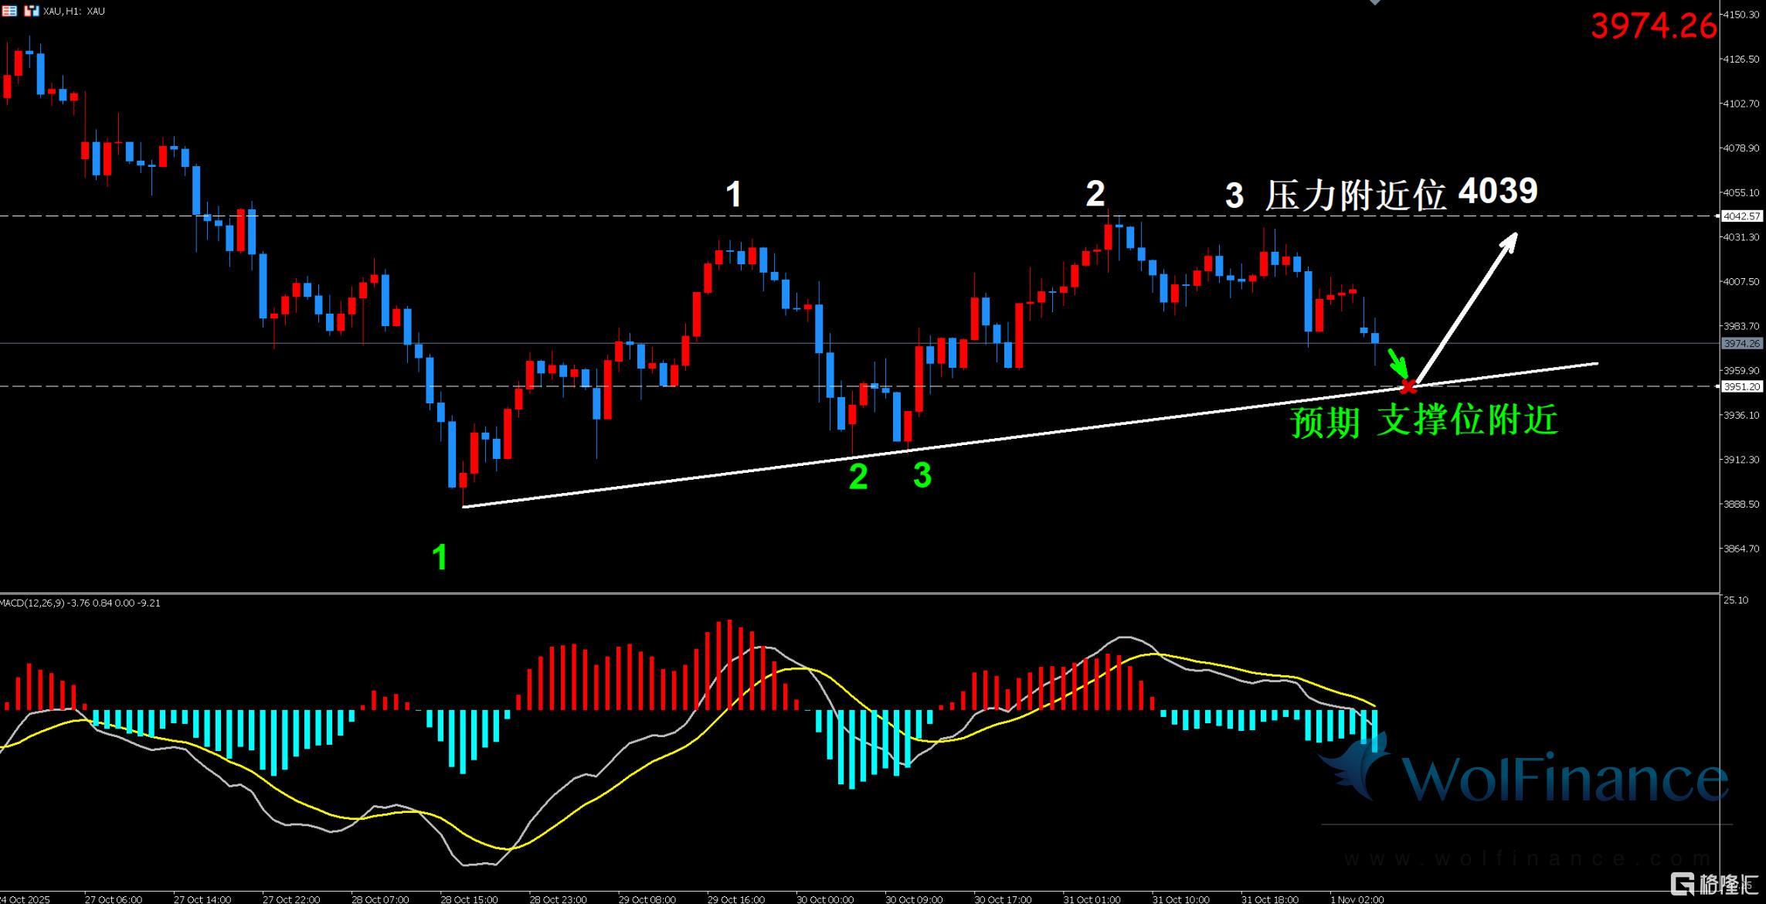
Task: Select the green 预期 支撑位附近 annotation
Action: (x=1424, y=421)
